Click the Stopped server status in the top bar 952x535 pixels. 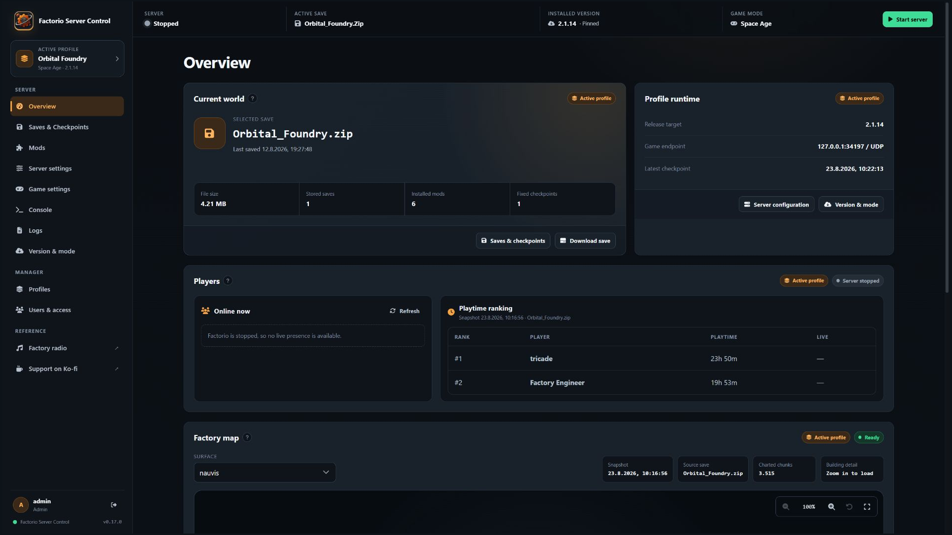coord(161,23)
